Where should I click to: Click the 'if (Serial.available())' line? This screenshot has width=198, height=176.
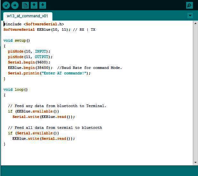coord(33,133)
